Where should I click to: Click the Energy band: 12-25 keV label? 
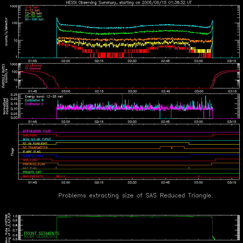coord(44,97)
